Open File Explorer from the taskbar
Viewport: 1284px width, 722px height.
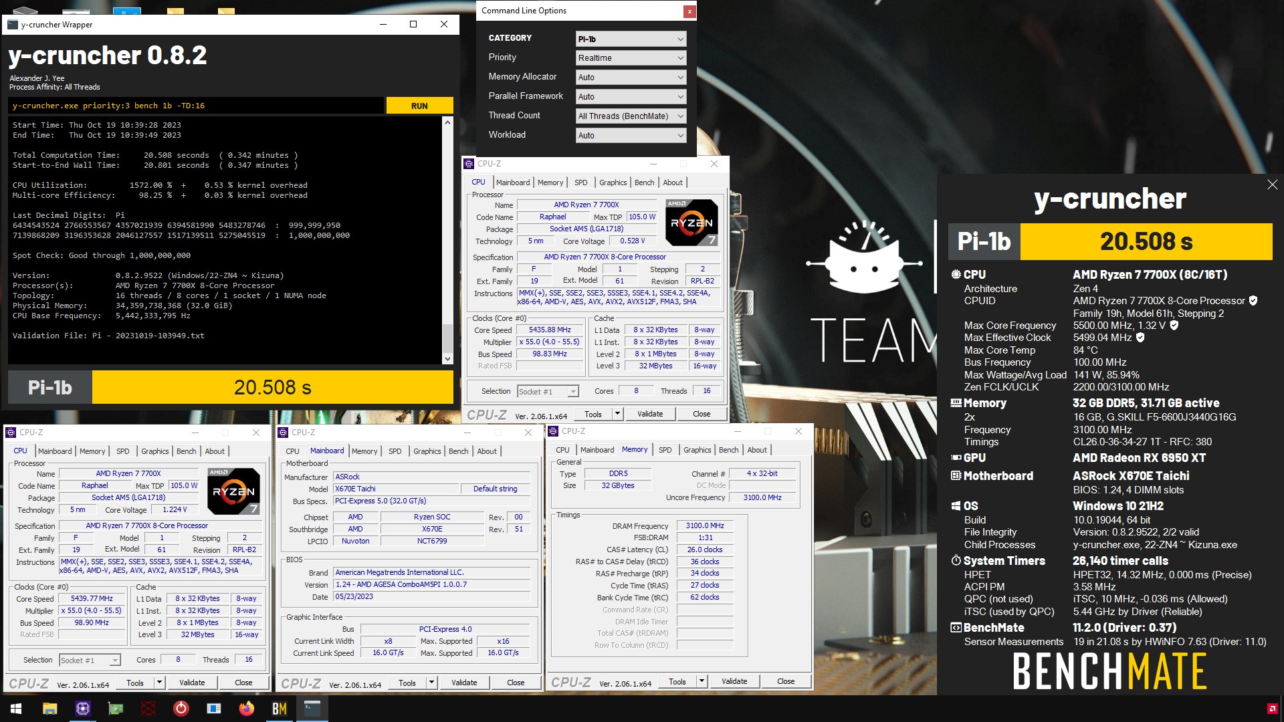49,709
